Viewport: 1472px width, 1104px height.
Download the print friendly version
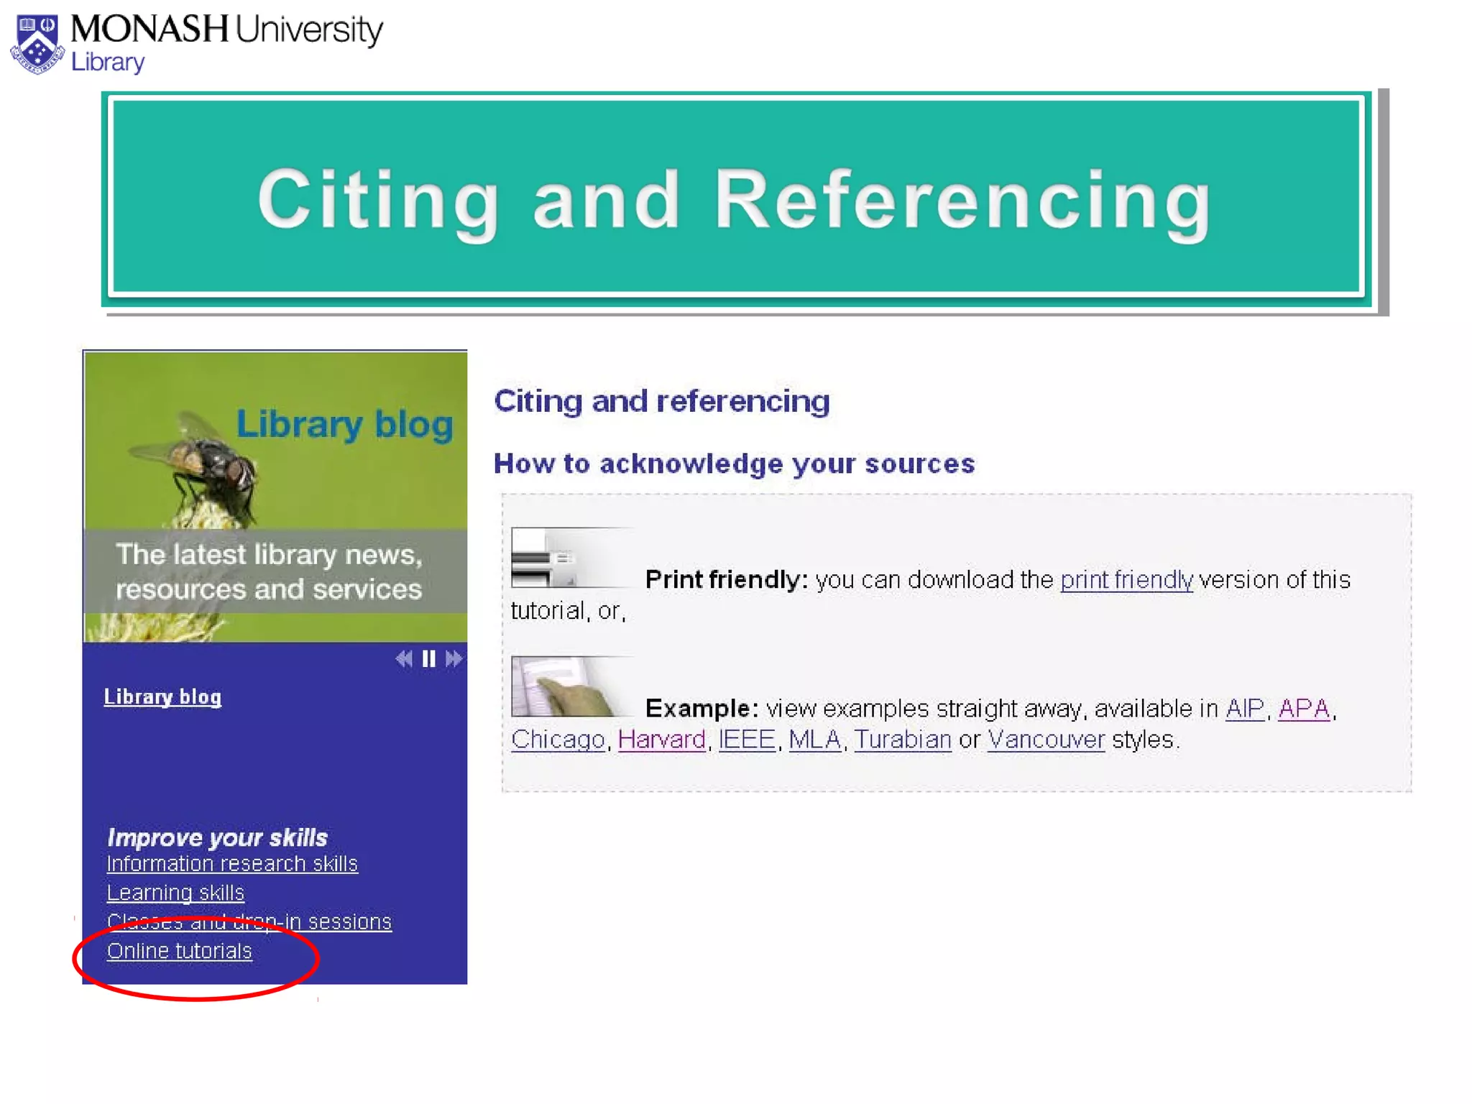[x=1126, y=580]
